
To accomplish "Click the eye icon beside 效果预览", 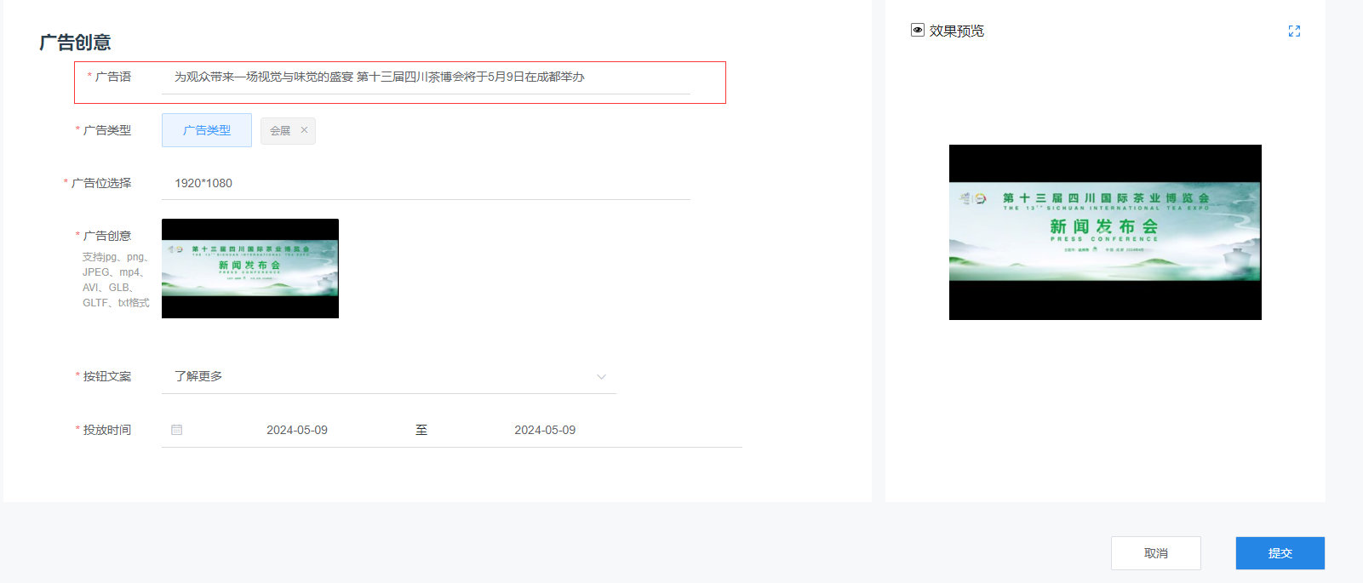I will pyautogui.click(x=918, y=30).
